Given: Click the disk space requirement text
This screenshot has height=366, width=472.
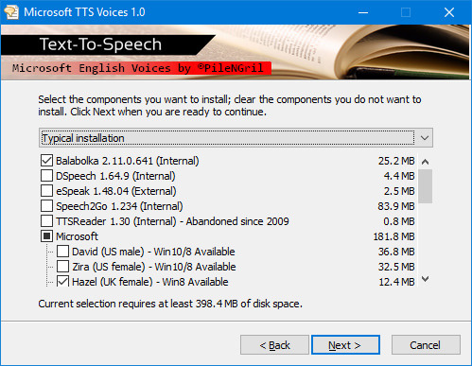Looking at the screenshot, I should point(170,304).
